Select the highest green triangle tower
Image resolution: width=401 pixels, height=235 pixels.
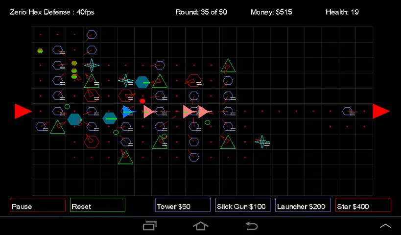[228, 66]
